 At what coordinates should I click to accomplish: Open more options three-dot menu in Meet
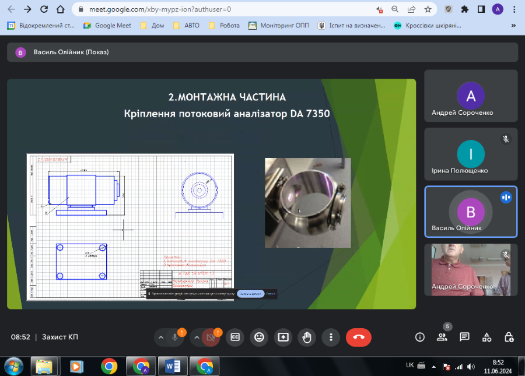click(331, 337)
